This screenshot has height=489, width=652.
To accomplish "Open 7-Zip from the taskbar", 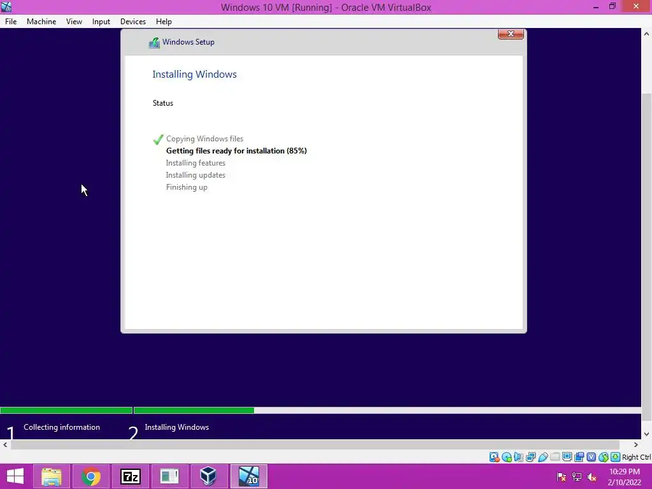I will pyautogui.click(x=130, y=476).
